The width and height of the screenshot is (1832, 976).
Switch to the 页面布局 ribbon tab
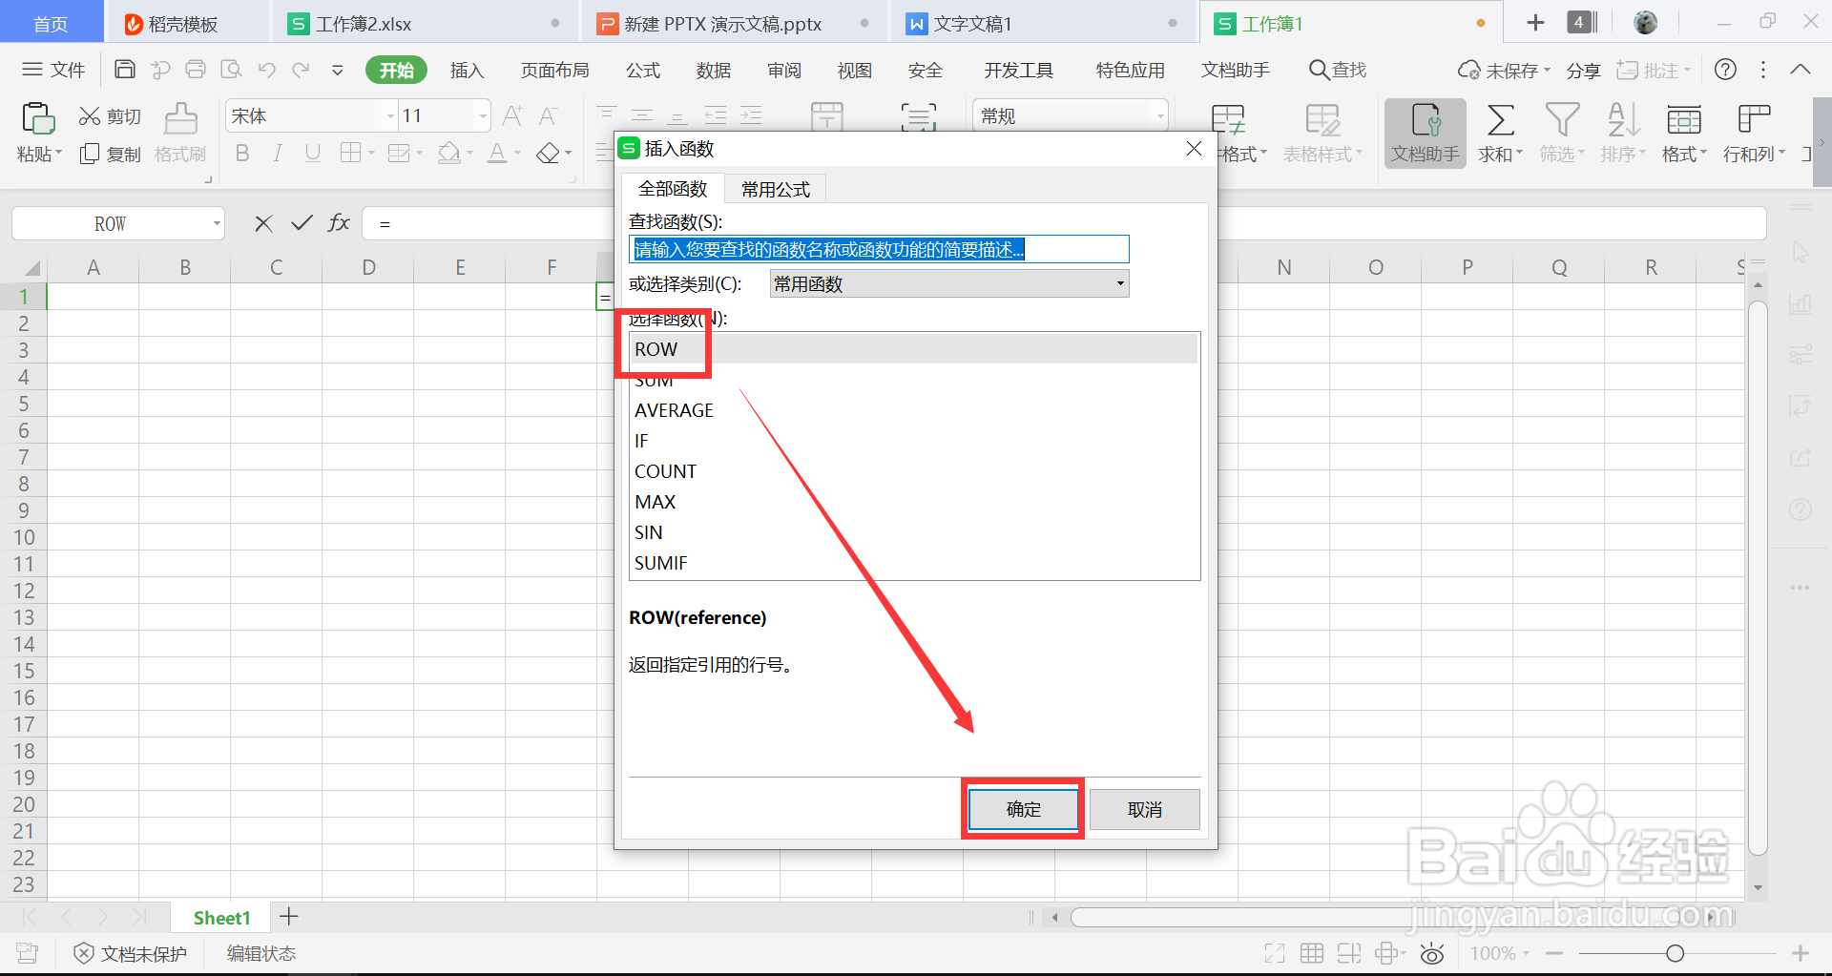click(554, 70)
